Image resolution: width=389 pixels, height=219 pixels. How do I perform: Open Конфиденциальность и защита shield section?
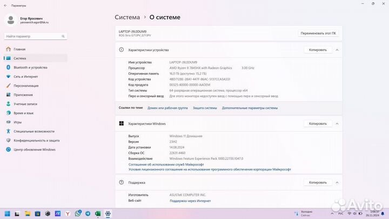click(35, 141)
